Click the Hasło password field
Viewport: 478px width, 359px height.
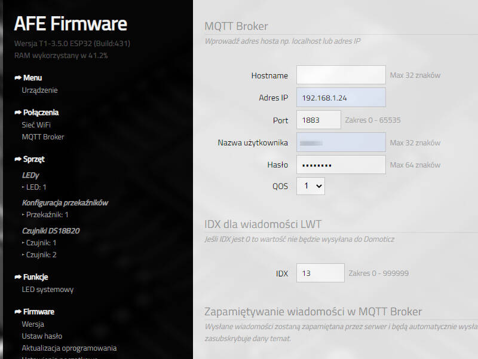pos(341,165)
